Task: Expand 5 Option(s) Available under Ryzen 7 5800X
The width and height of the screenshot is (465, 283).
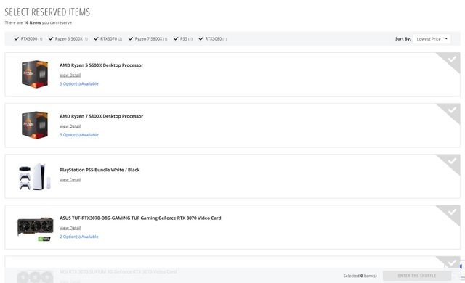Action: (79, 135)
